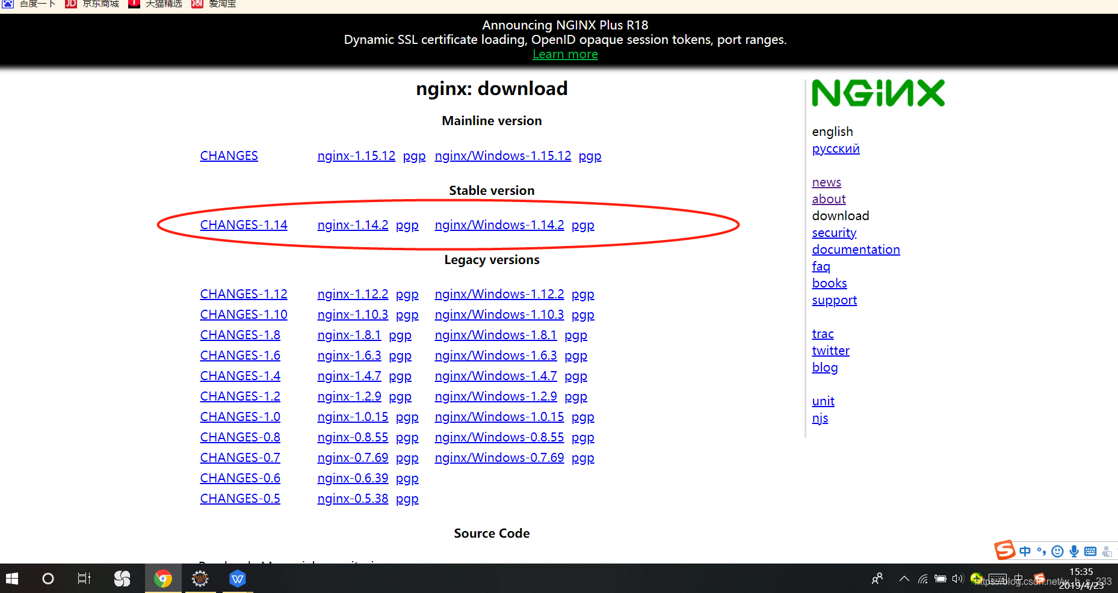Open the green 360 security tray icon
1118x593 pixels.
tap(977, 579)
